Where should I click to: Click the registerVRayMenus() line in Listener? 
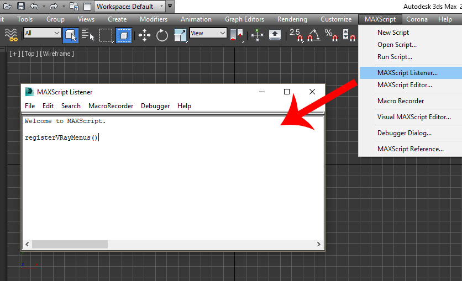point(61,137)
